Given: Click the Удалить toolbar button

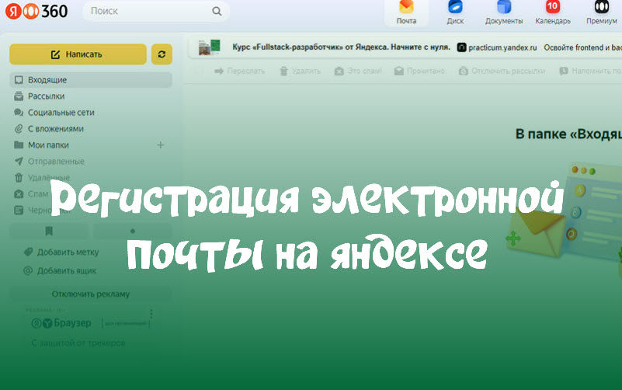Looking at the screenshot, I should point(301,71).
